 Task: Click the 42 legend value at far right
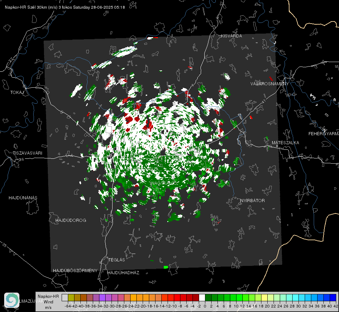pyautogui.click(x=336, y=306)
